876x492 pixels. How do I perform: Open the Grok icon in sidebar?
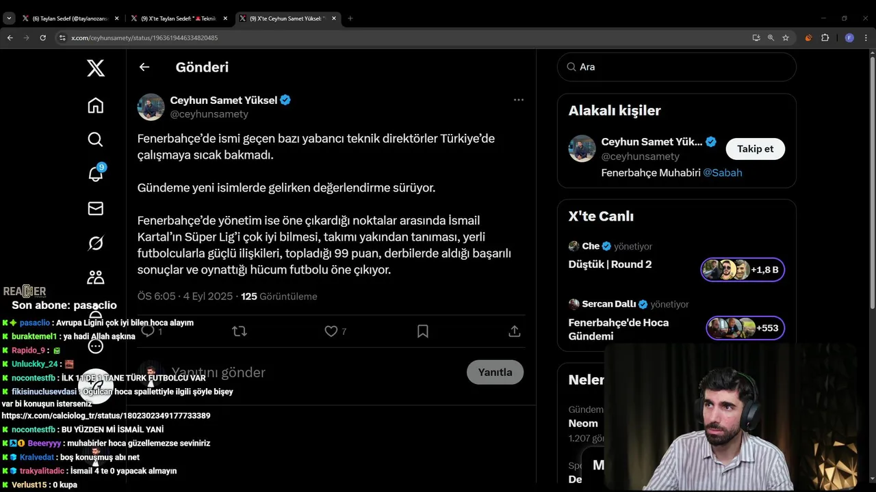[x=96, y=243]
